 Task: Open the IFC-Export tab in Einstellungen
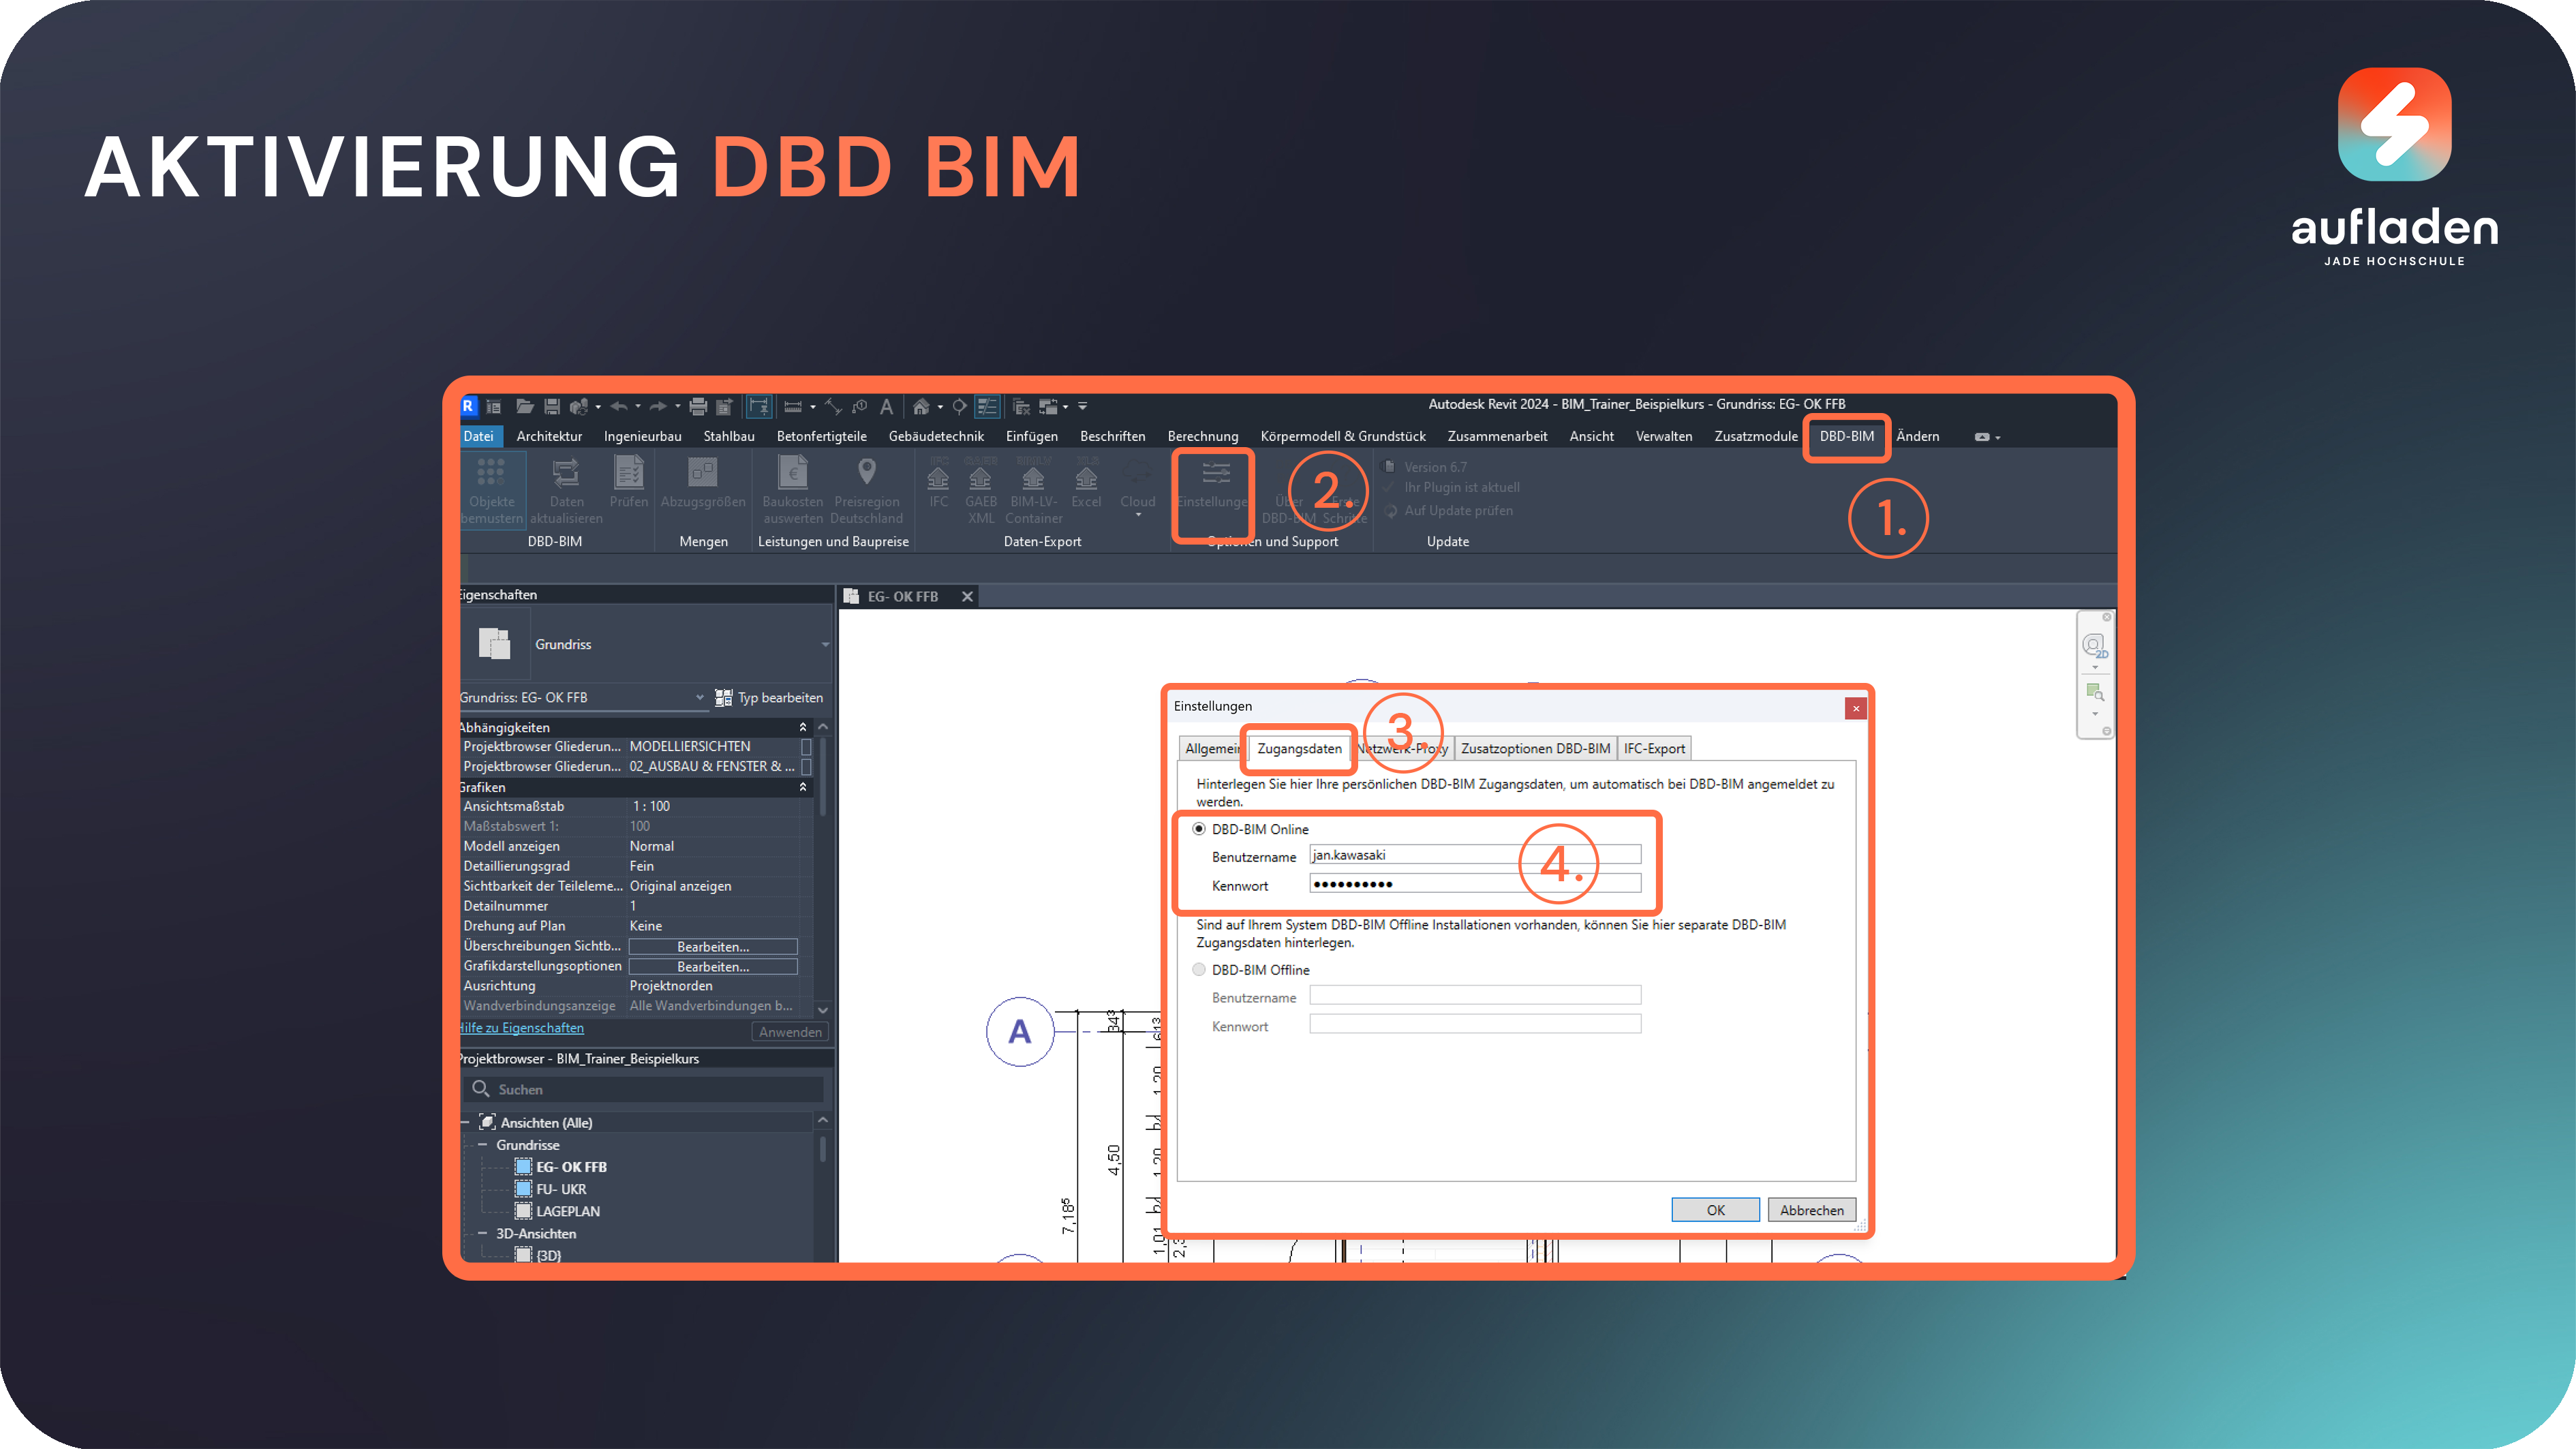click(1654, 748)
